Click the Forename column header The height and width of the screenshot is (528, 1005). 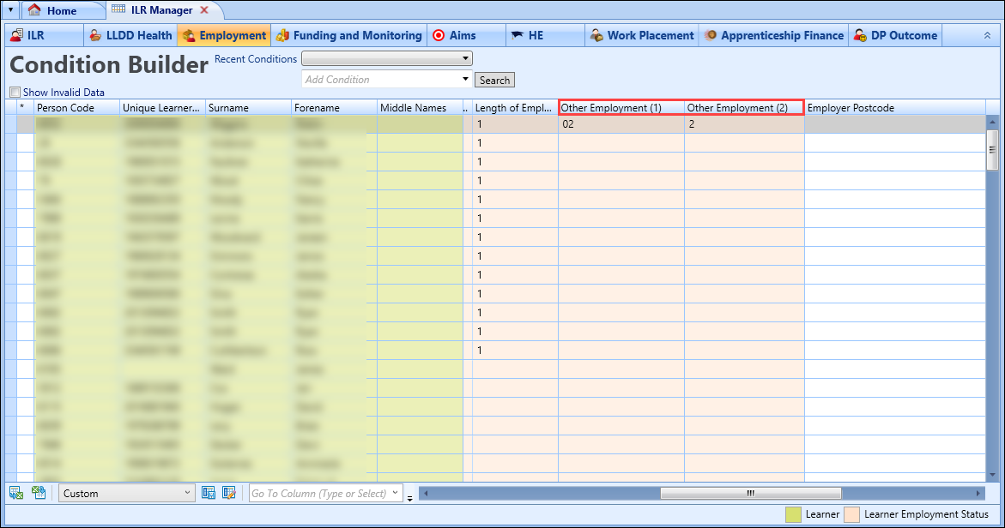click(x=334, y=107)
